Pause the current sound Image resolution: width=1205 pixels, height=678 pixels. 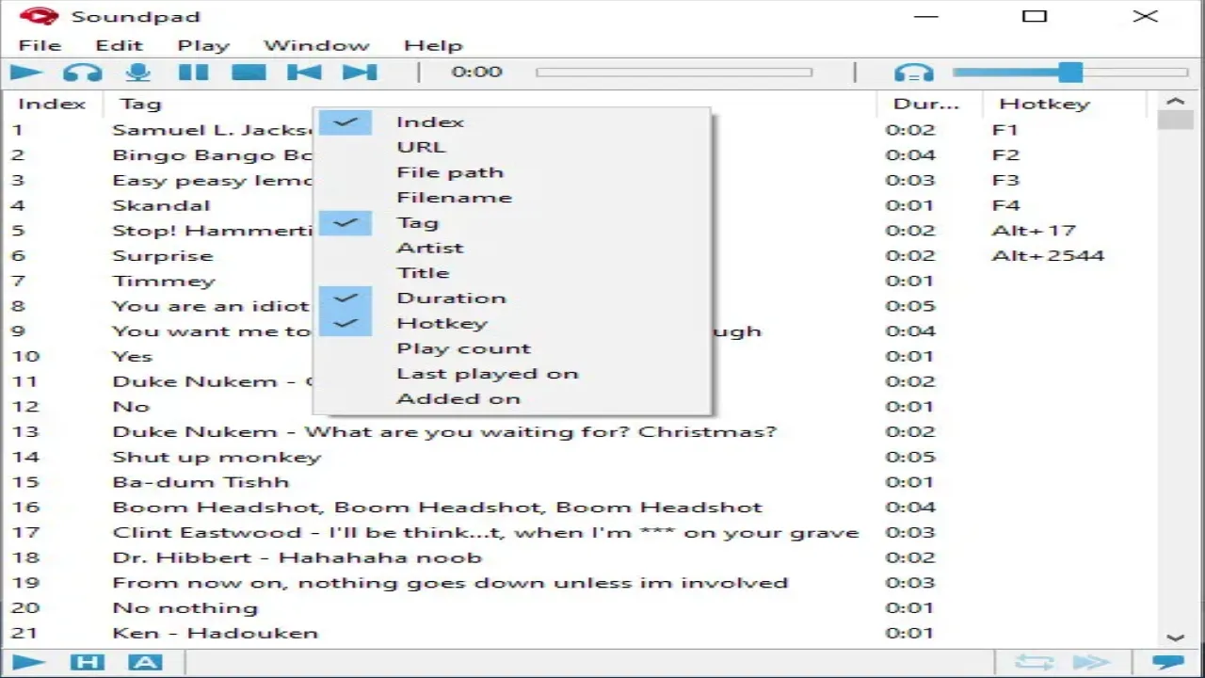pyautogui.click(x=193, y=72)
